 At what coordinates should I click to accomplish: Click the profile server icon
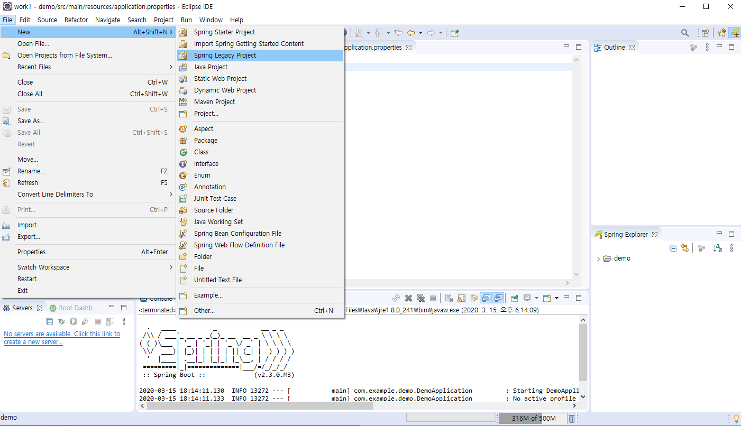click(x=86, y=321)
